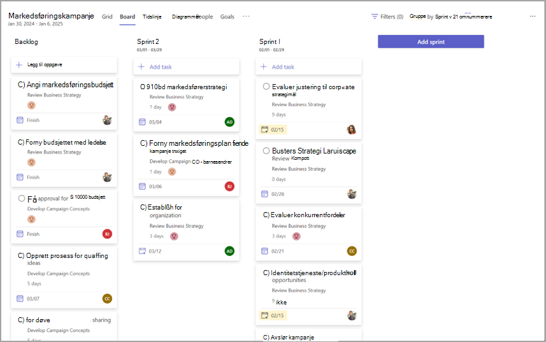The width and height of the screenshot is (546, 342).
Task: Click the 03/04 date calendar icon
Action: click(x=143, y=122)
